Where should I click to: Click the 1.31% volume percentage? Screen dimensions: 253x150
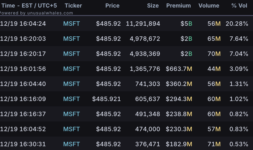click(239, 84)
